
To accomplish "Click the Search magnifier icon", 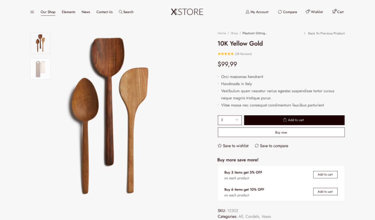I will coord(120,12).
